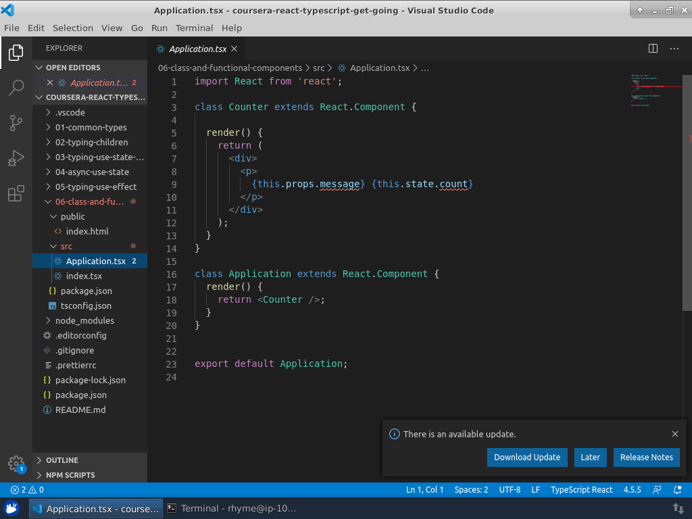Click the Release Notes button
Screen dimensions: 692x519
tap(646, 457)
